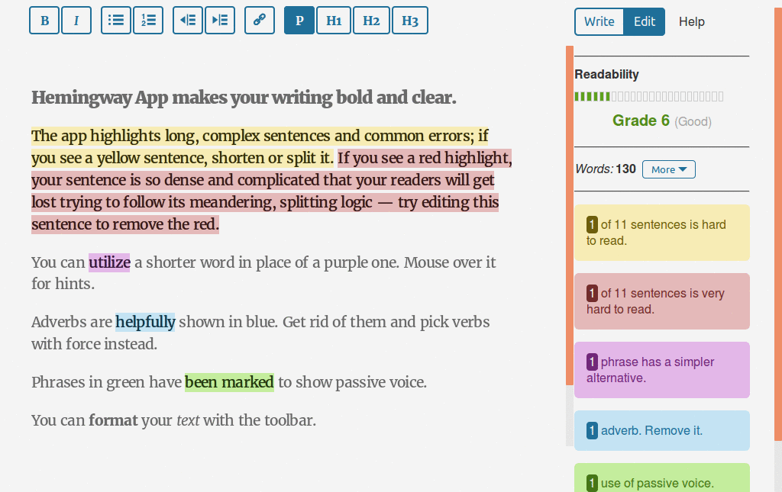Switch to Write mode
This screenshot has width=782, height=492.
click(599, 21)
